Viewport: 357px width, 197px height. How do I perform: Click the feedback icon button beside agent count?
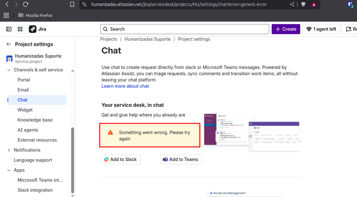tap(349, 29)
